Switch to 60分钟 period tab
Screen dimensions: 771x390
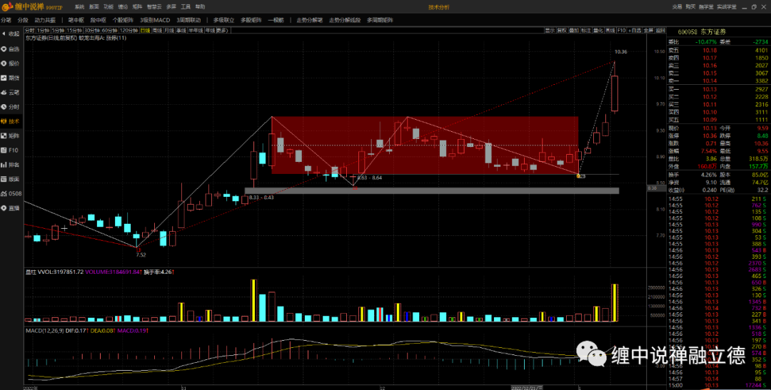pos(109,31)
